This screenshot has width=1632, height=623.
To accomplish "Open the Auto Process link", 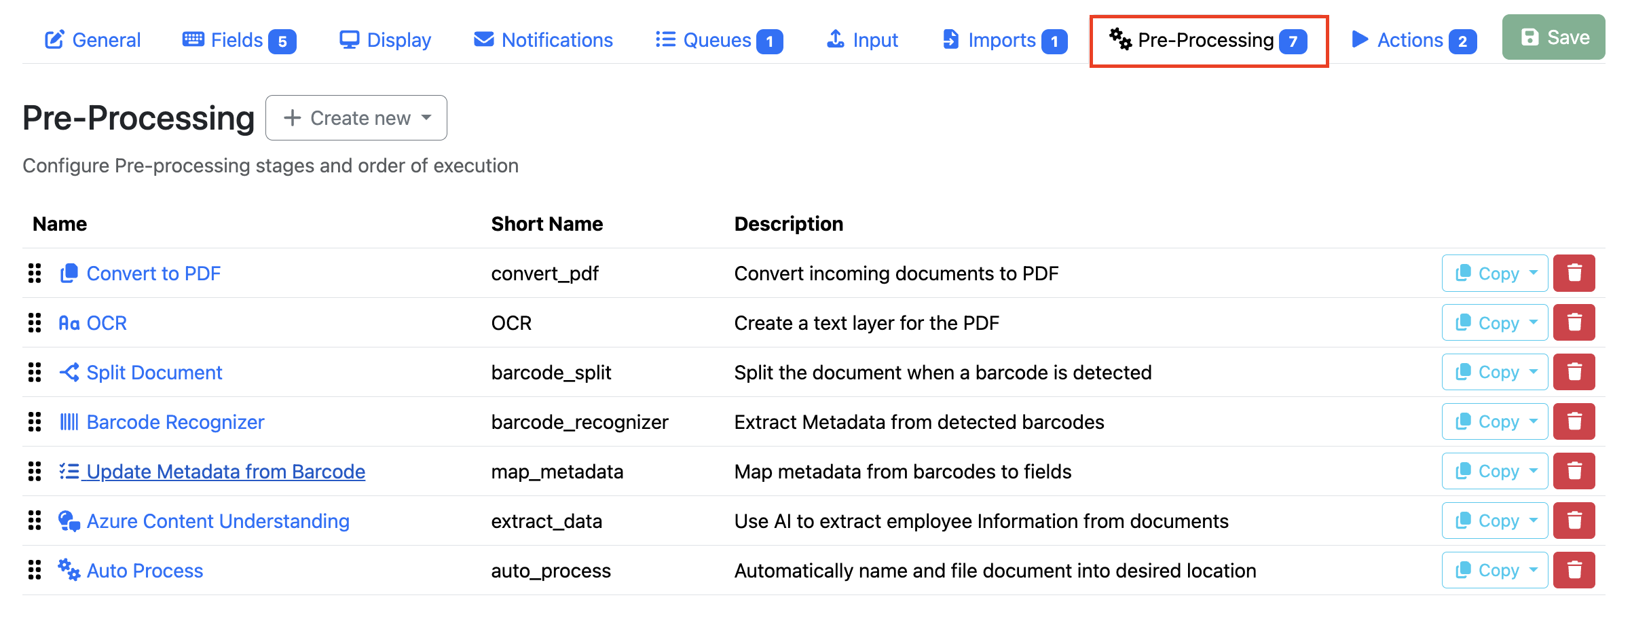I will click(145, 571).
